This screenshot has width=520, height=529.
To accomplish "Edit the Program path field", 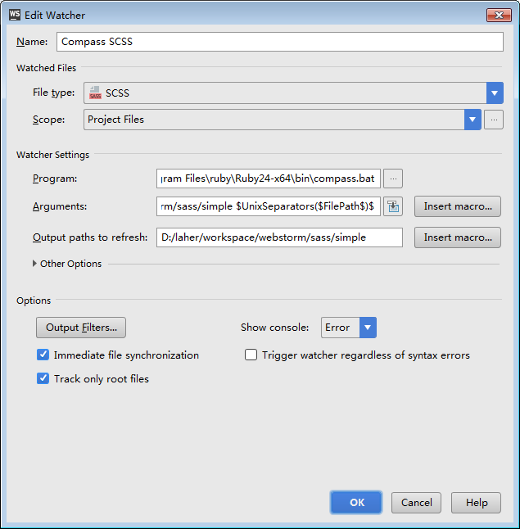I will [x=269, y=179].
